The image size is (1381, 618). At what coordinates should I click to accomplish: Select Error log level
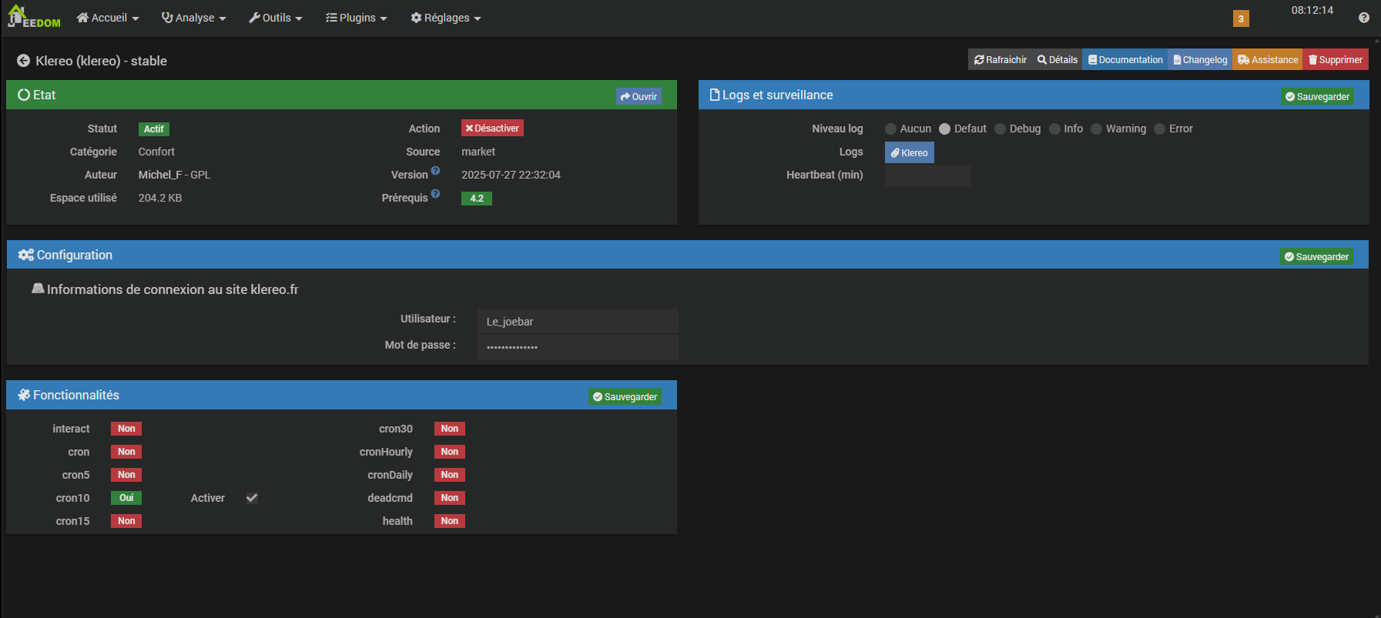tap(1159, 129)
